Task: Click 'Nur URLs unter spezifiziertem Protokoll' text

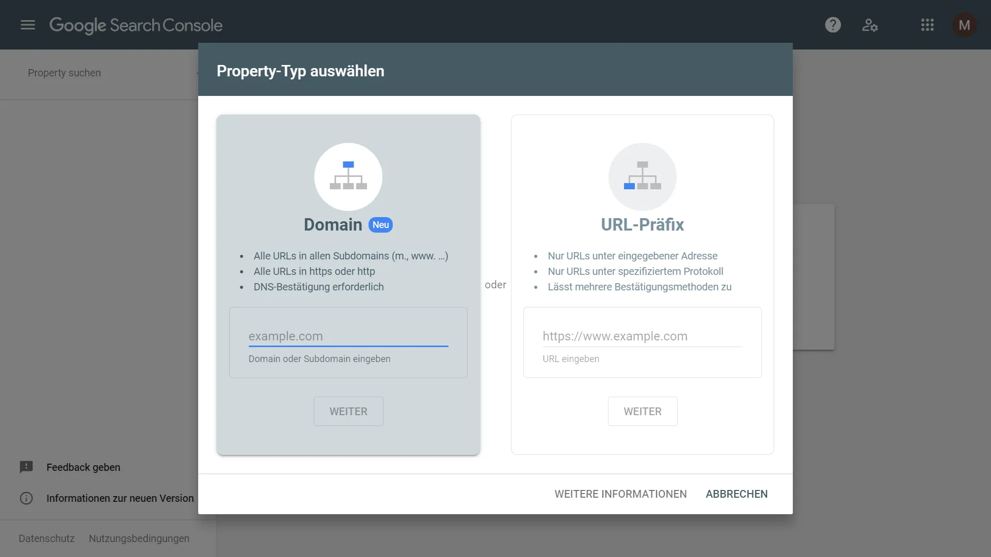Action: (635, 271)
